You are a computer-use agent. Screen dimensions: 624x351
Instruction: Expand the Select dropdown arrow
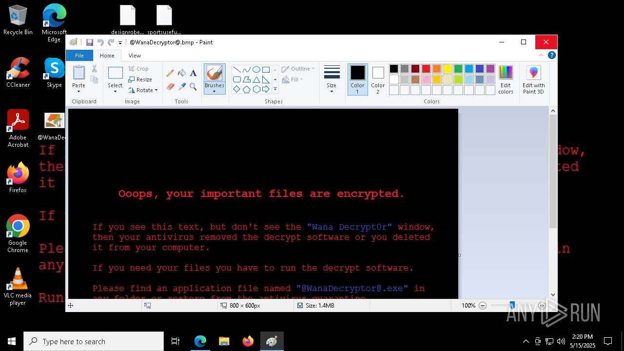115,91
